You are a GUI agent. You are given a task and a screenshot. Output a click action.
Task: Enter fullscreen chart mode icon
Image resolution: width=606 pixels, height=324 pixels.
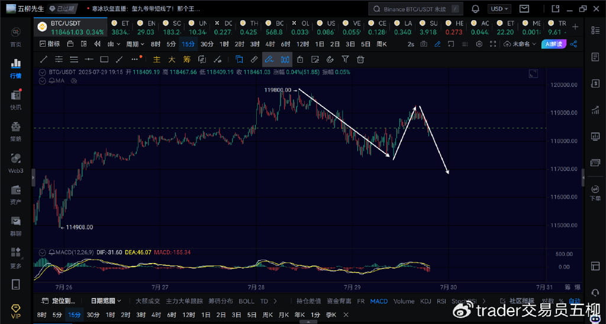point(493,44)
